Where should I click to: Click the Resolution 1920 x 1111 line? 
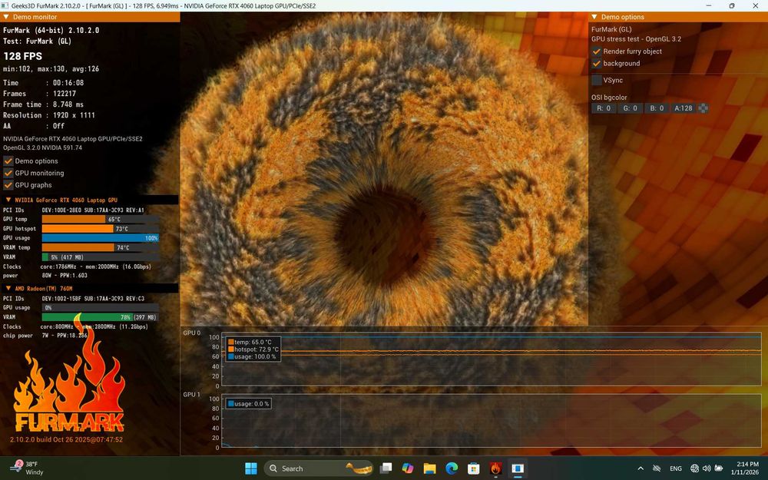49,115
